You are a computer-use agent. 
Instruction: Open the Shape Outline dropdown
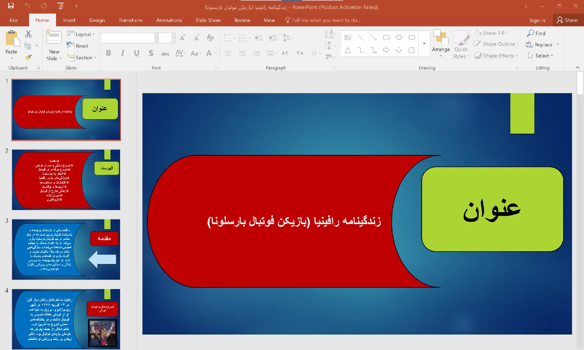click(x=496, y=44)
